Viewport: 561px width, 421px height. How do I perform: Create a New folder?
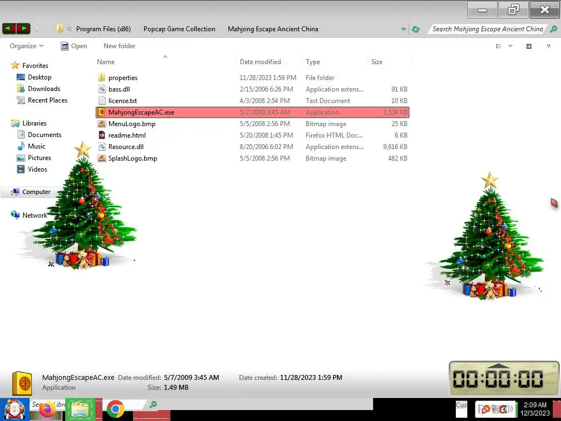tap(119, 46)
